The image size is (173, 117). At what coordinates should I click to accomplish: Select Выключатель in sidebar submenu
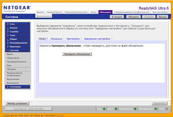[x=13, y=79]
